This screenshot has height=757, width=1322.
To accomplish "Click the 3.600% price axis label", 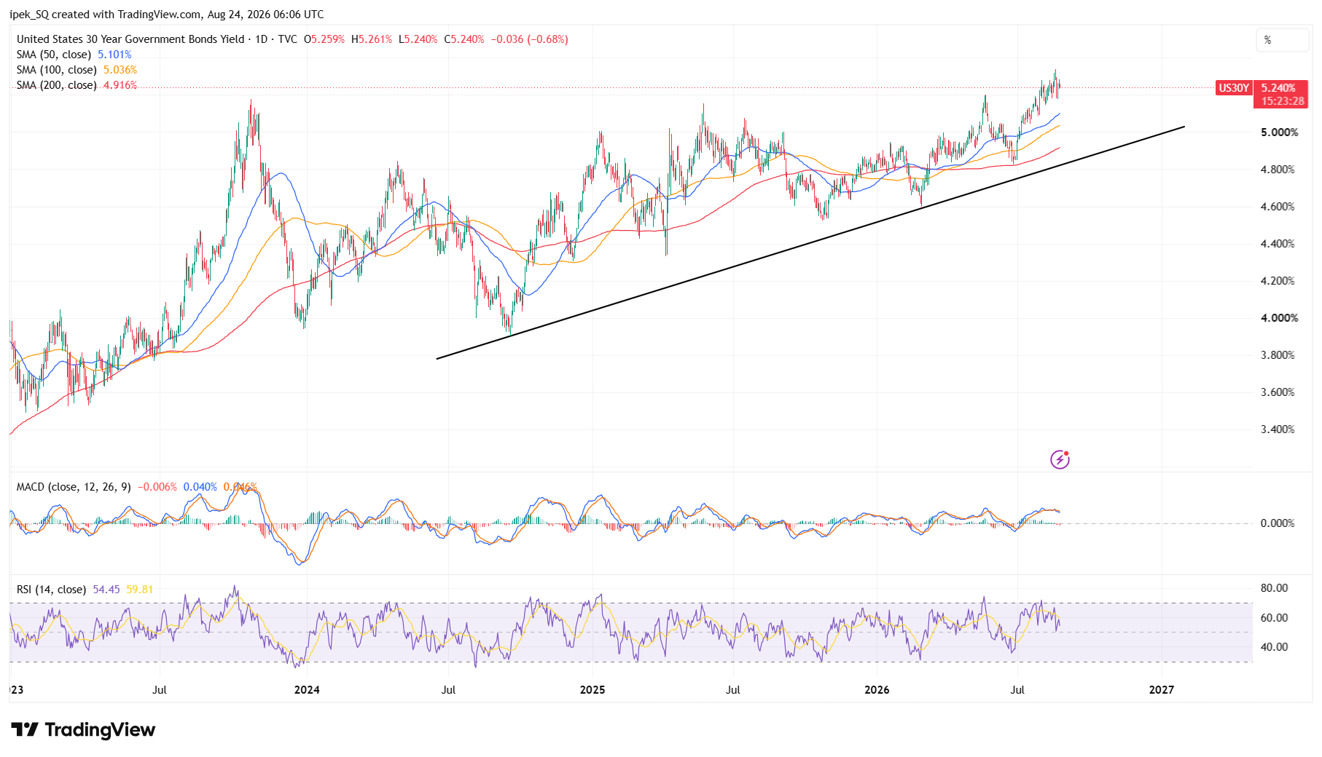I will (1278, 392).
